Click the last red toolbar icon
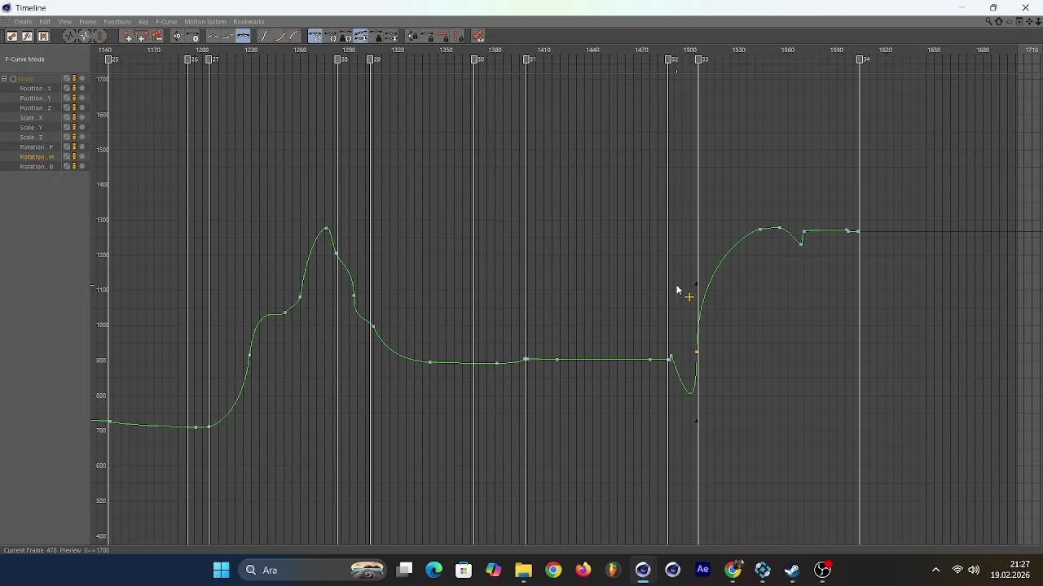The width and height of the screenshot is (1043, 586). coord(478,37)
